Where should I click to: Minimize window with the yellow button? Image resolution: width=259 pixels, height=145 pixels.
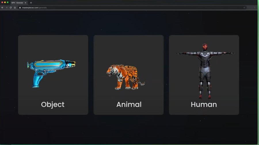[5, 3]
